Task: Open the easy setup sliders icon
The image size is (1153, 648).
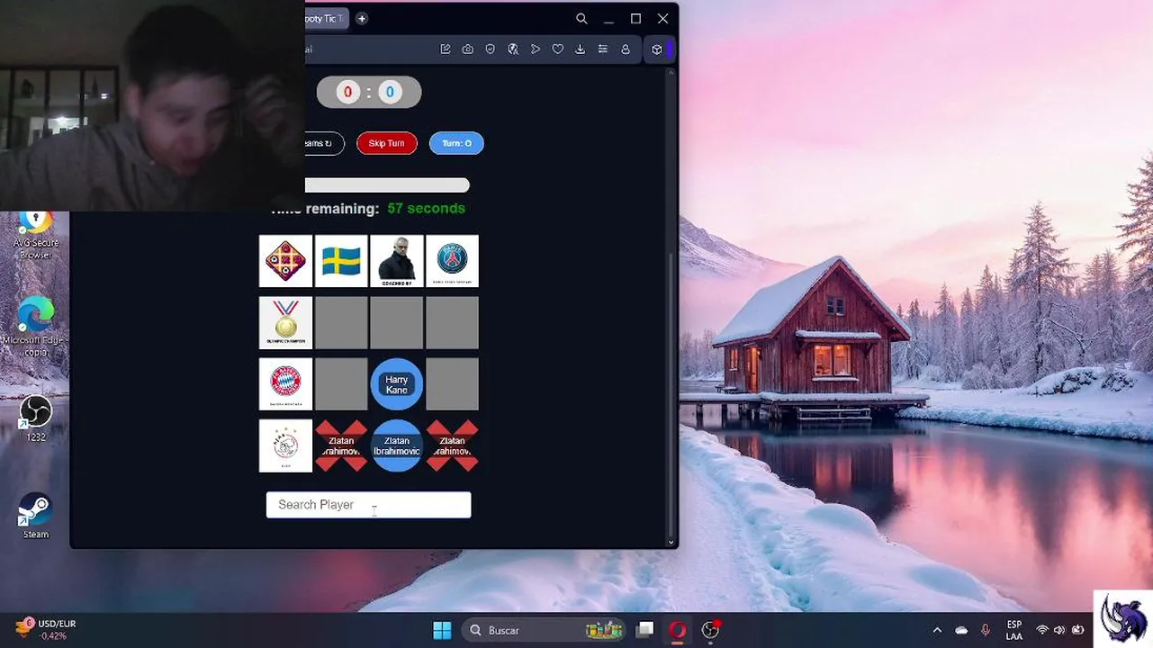Action: [603, 49]
